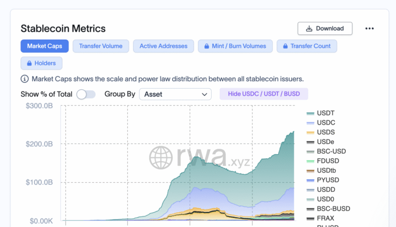Image resolution: width=396 pixels, height=227 pixels.
Task: Open the Group By Asset dropdown
Action: [x=175, y=94]
